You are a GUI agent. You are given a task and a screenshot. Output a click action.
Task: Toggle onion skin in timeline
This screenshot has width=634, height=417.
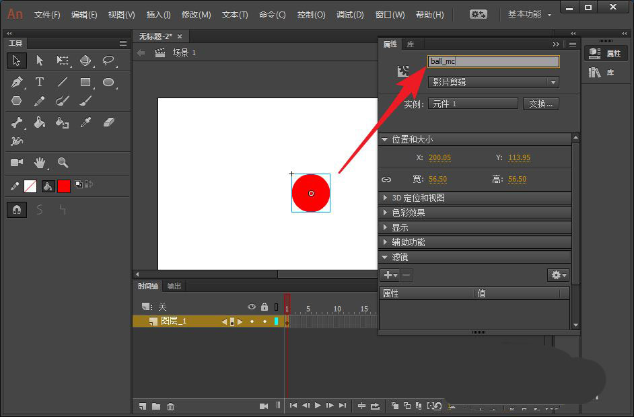point(394,406)
